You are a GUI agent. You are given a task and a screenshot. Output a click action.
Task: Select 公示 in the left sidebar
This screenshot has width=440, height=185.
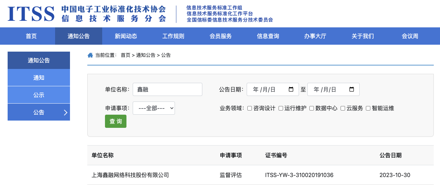(39, 95)
